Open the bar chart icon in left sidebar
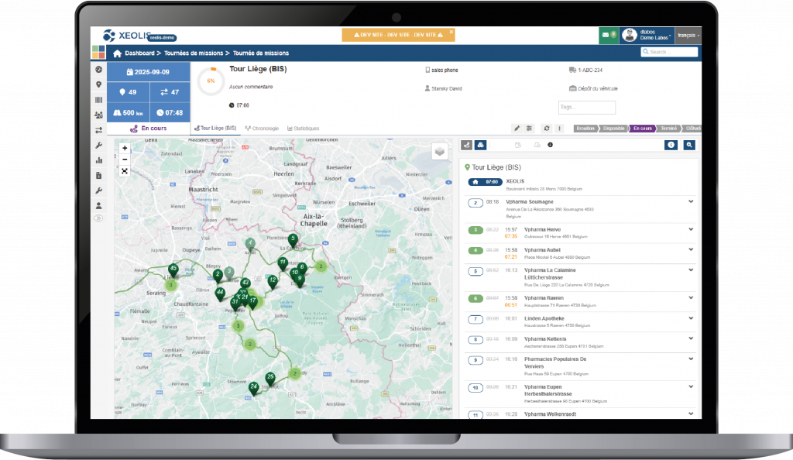 pos(98,160)
